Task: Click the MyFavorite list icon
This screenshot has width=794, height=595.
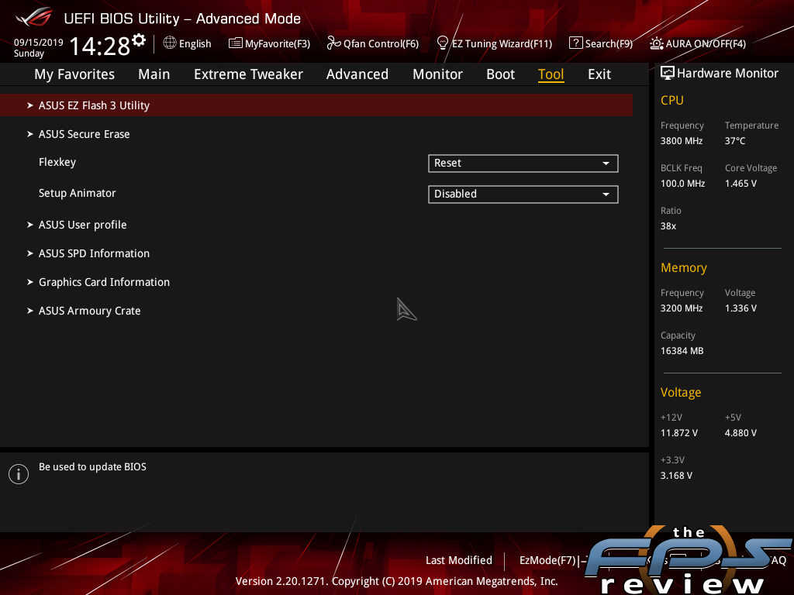Action: [236, 43]
